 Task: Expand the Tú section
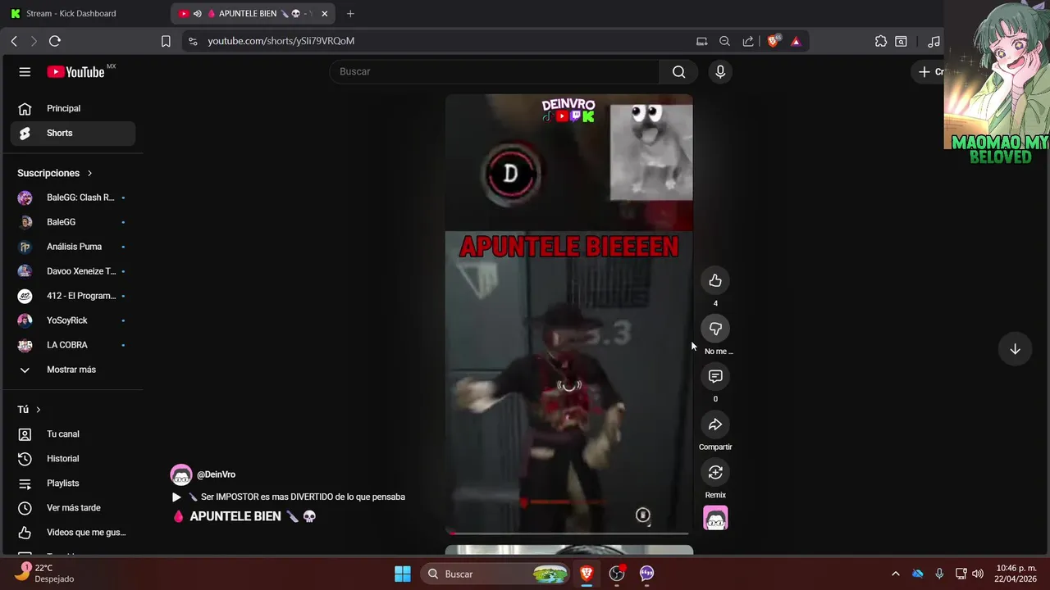click(29, 410)
